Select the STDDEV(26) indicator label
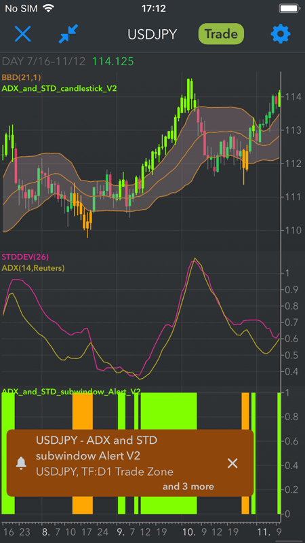Screen dimensions: 305x543 click(x=25, y=257)
